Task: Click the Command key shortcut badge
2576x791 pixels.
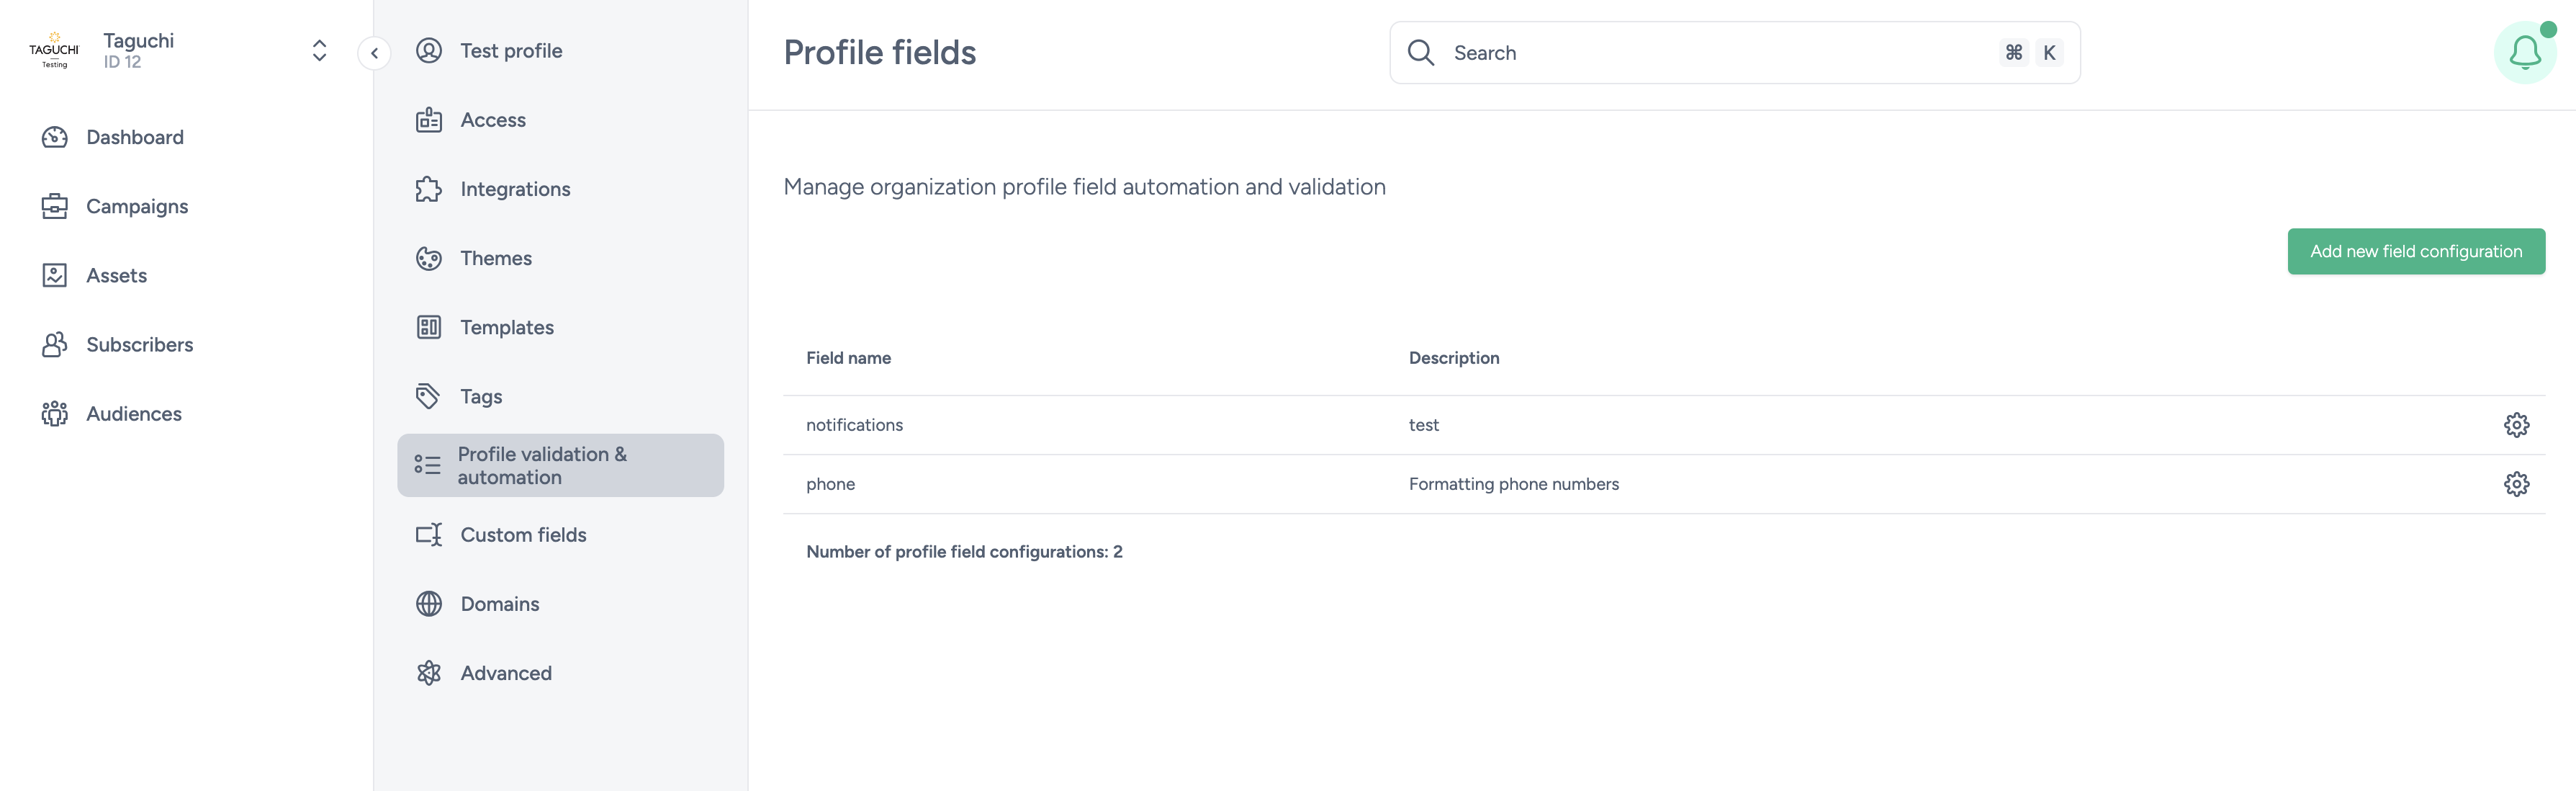Action: tap(2013, 52)
